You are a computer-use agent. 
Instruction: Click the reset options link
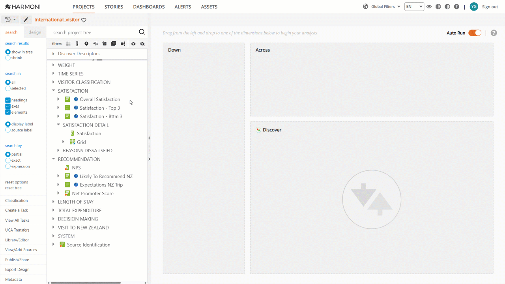pyautogui.click(x=17, y=182)
